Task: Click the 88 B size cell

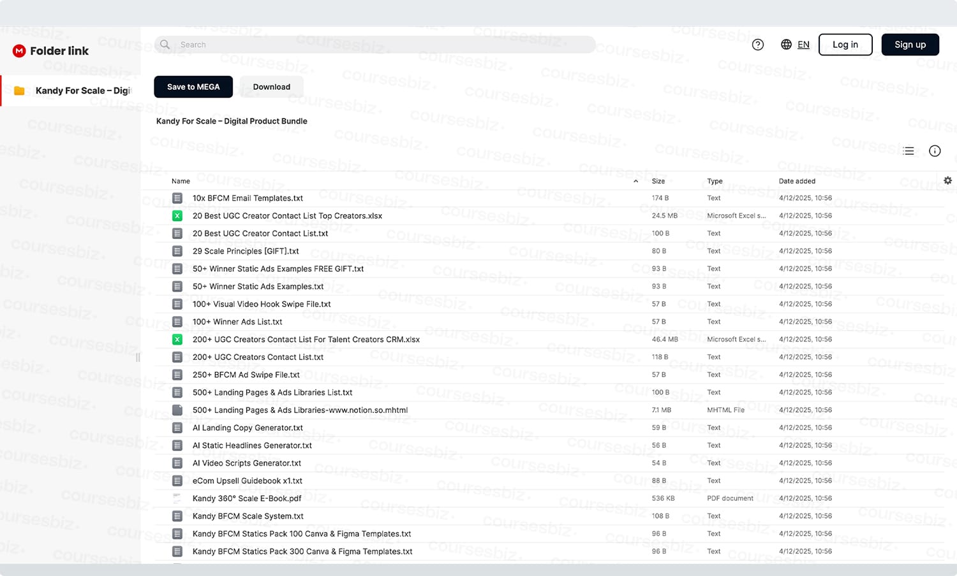Action: pos(659,480)
